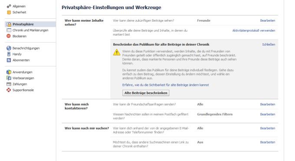Screen dimensions: 295x161
Task: Click the Werbeanzeigen icon
Action: coord(9,78)
